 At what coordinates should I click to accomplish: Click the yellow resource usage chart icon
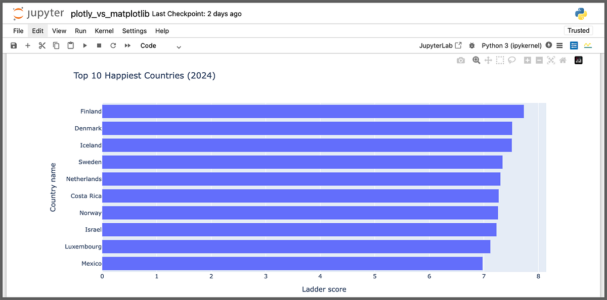587,45
